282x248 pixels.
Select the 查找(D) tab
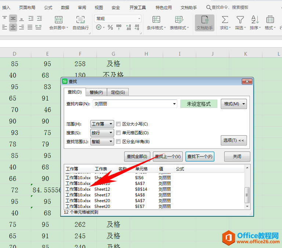(75, 92)
